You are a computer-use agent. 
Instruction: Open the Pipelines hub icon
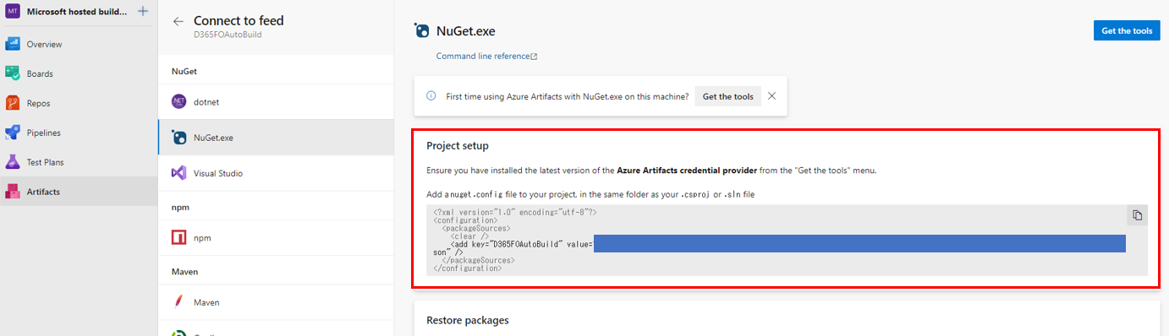click(13, 133)
